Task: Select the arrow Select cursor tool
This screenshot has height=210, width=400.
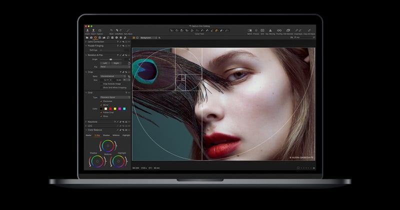Action: [x=171, y=30]
